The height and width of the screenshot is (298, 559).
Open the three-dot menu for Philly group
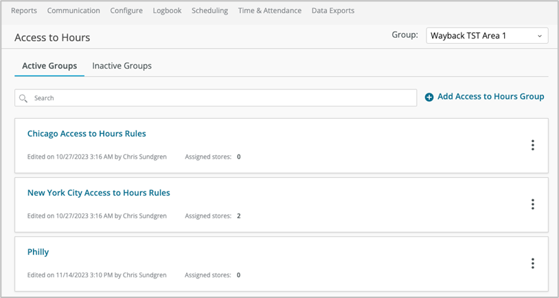532,263
